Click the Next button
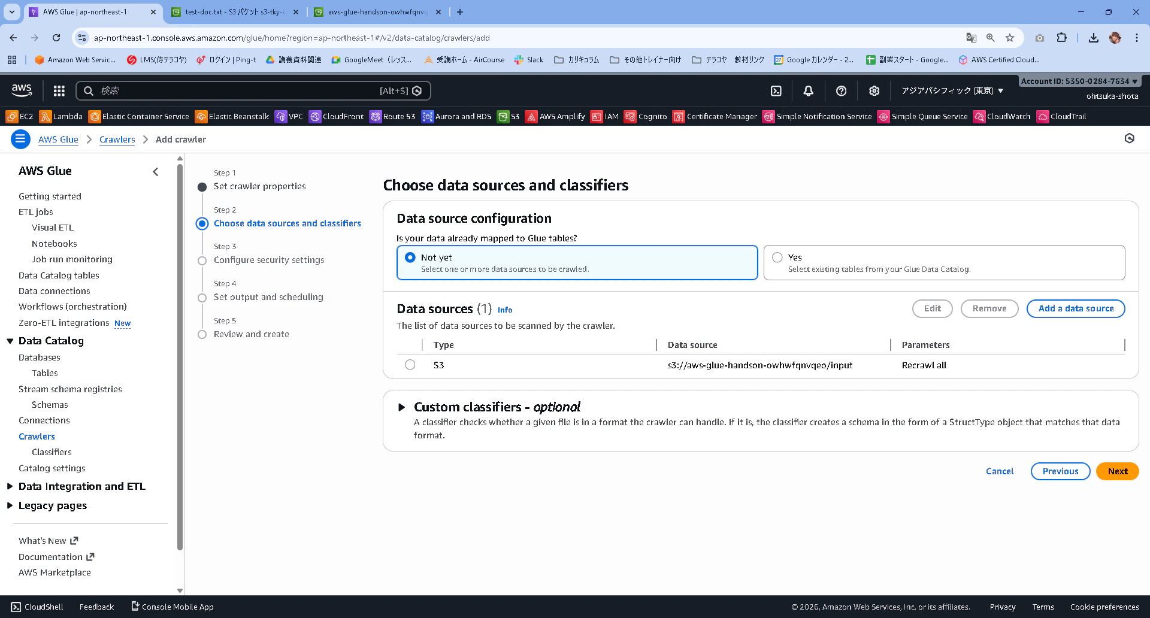Viewport: 1150px width, 618px height. (x=1117, y=471)
